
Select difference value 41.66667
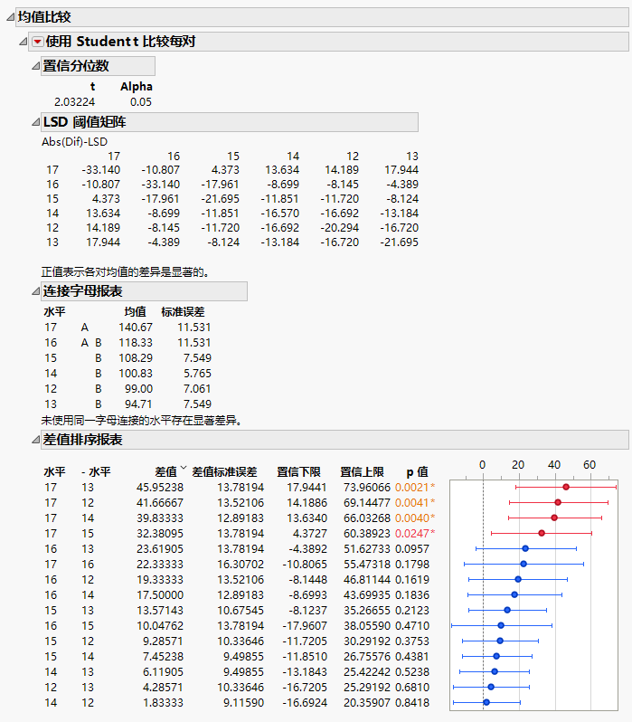point(160,502)
